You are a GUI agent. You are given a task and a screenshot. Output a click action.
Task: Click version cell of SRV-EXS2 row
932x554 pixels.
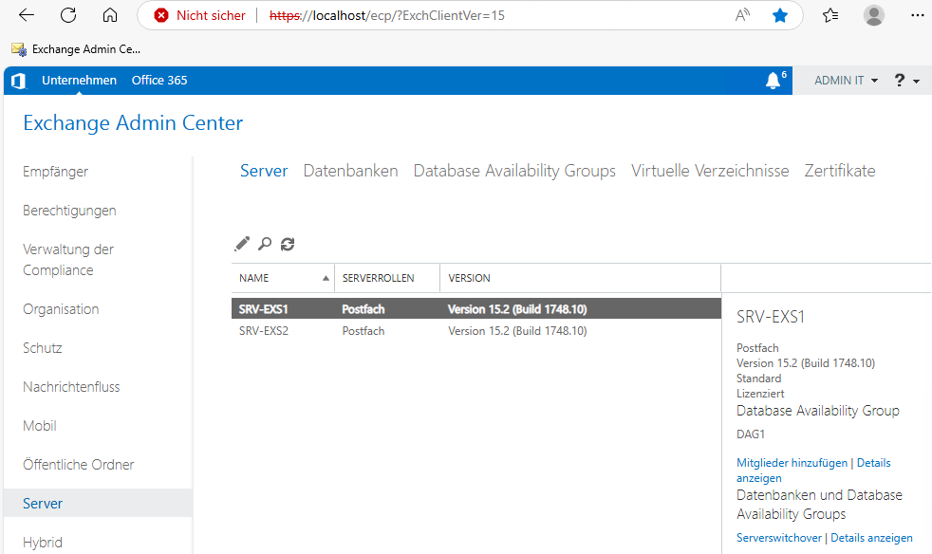(x=517, y=331)
